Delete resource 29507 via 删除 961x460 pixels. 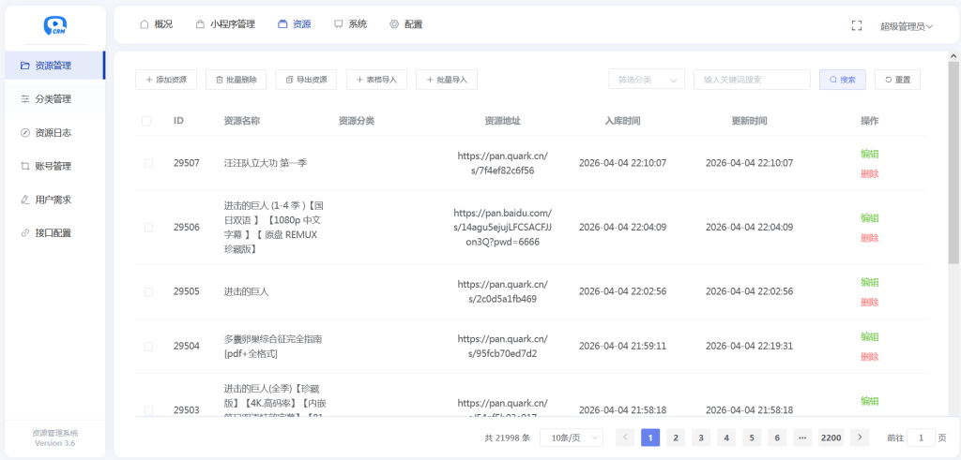[x=870, y=173]
